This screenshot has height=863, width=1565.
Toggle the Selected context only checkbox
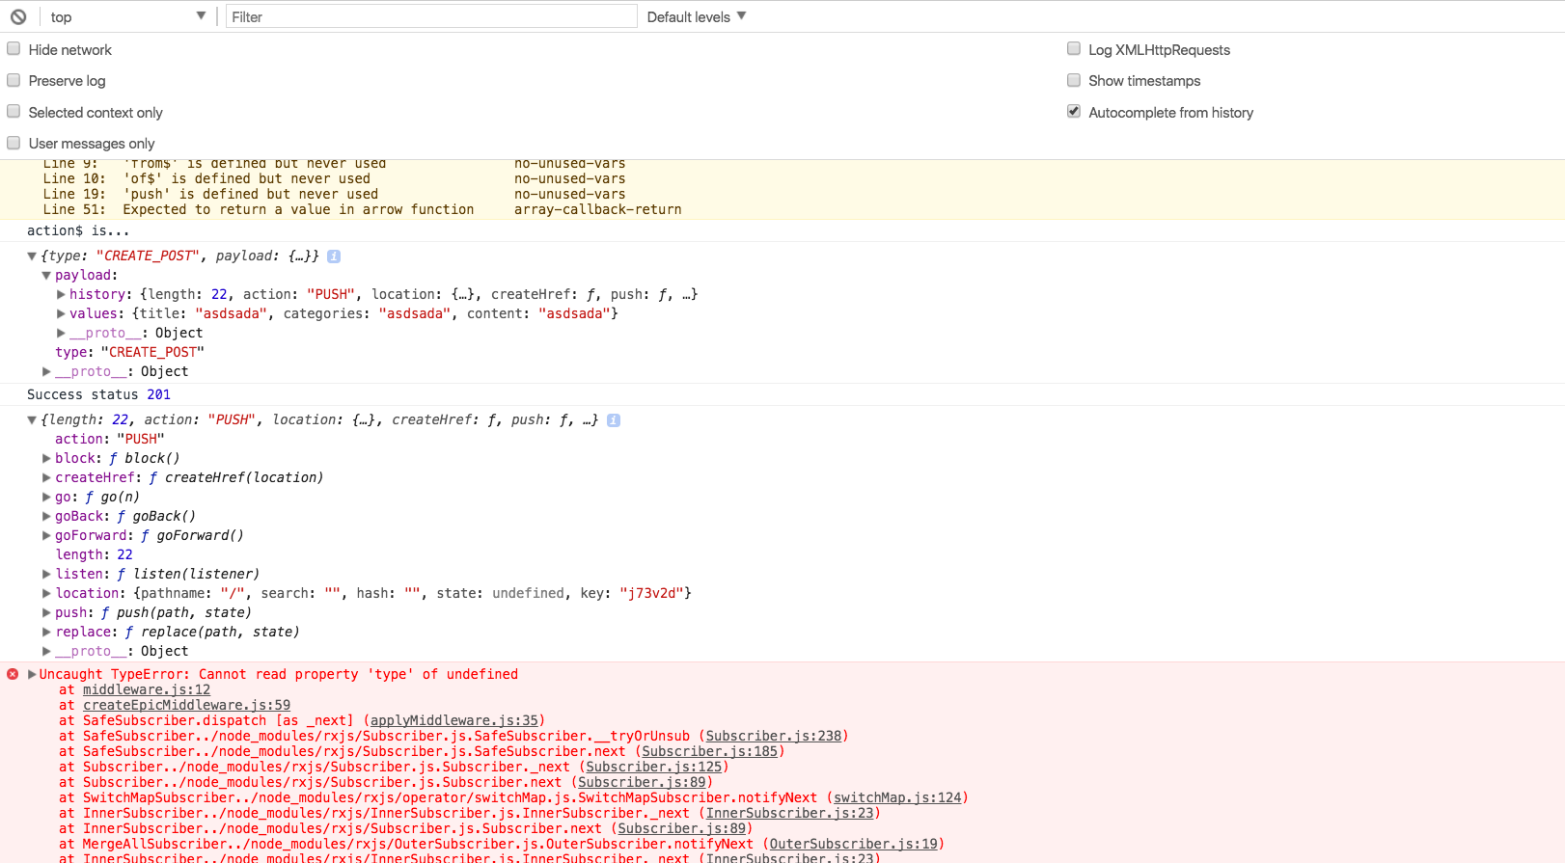coord(14,112)
